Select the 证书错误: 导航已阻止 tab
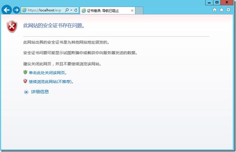The width and height of the screenshot is (236, 152). click(x=107, y=11)
